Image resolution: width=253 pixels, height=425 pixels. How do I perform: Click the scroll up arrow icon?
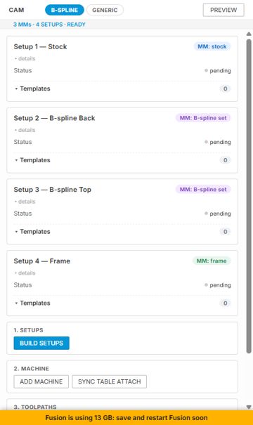coord(249,34)
